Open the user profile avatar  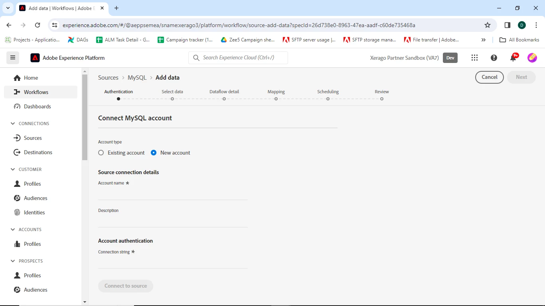tap(532, 58)
